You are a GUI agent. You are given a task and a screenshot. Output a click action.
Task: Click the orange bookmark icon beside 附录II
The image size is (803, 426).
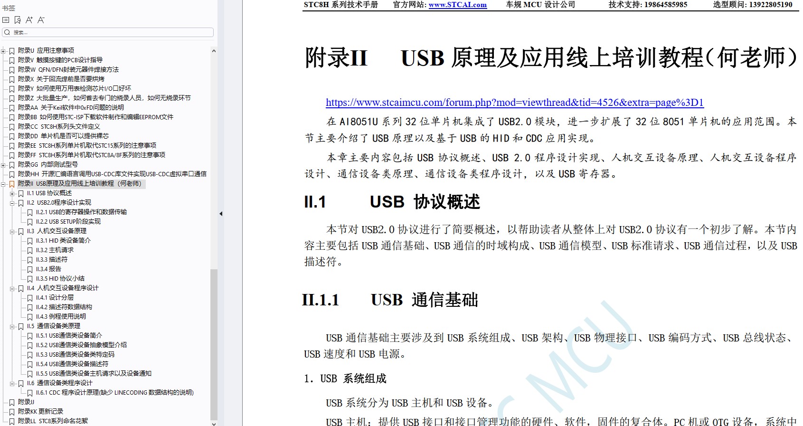pyautogui.click(x=12, y=184)
